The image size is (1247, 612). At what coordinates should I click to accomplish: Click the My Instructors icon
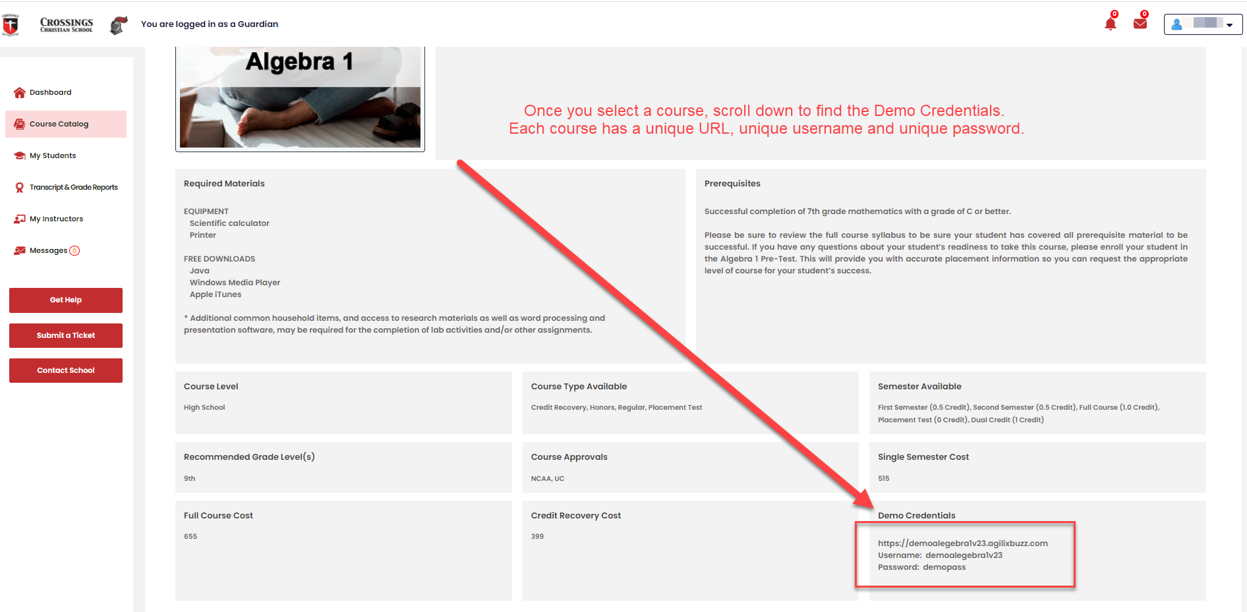(20, 219)
